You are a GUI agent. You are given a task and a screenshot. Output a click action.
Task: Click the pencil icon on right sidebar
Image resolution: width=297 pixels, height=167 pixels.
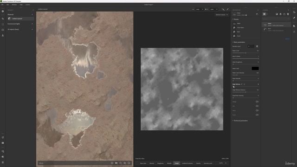294,18
